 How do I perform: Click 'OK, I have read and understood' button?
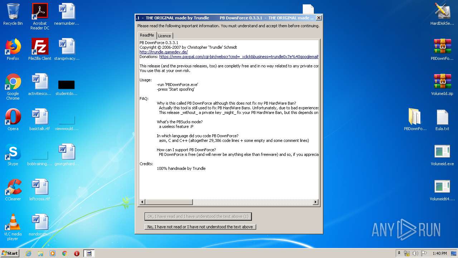tap(198, 216)
